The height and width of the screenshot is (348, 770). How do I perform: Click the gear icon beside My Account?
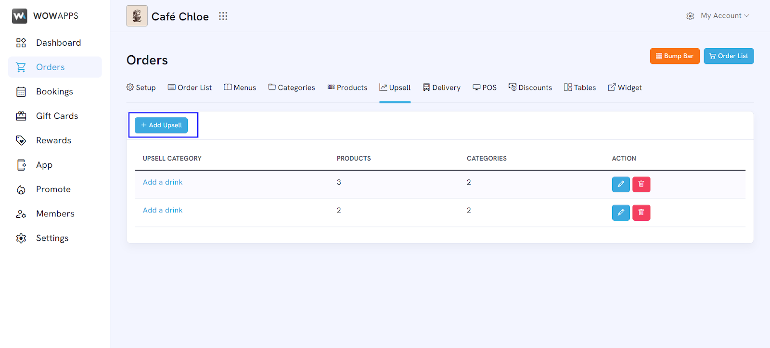tap(690, 16)
